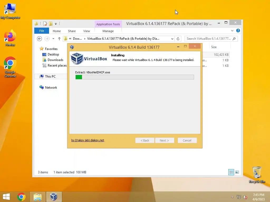
Task: Click '1 item selected 100 MB' status text
Action: click(x=70, y=172)
